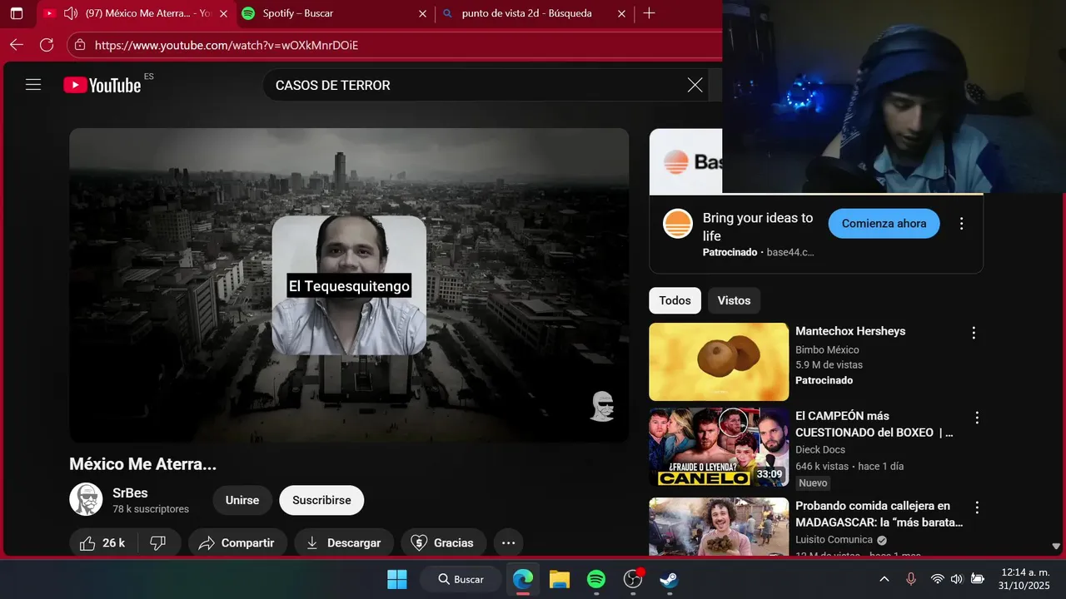Open a new browser tab
This screenshot has height=599, width=1066.
[x=649, y=13]
